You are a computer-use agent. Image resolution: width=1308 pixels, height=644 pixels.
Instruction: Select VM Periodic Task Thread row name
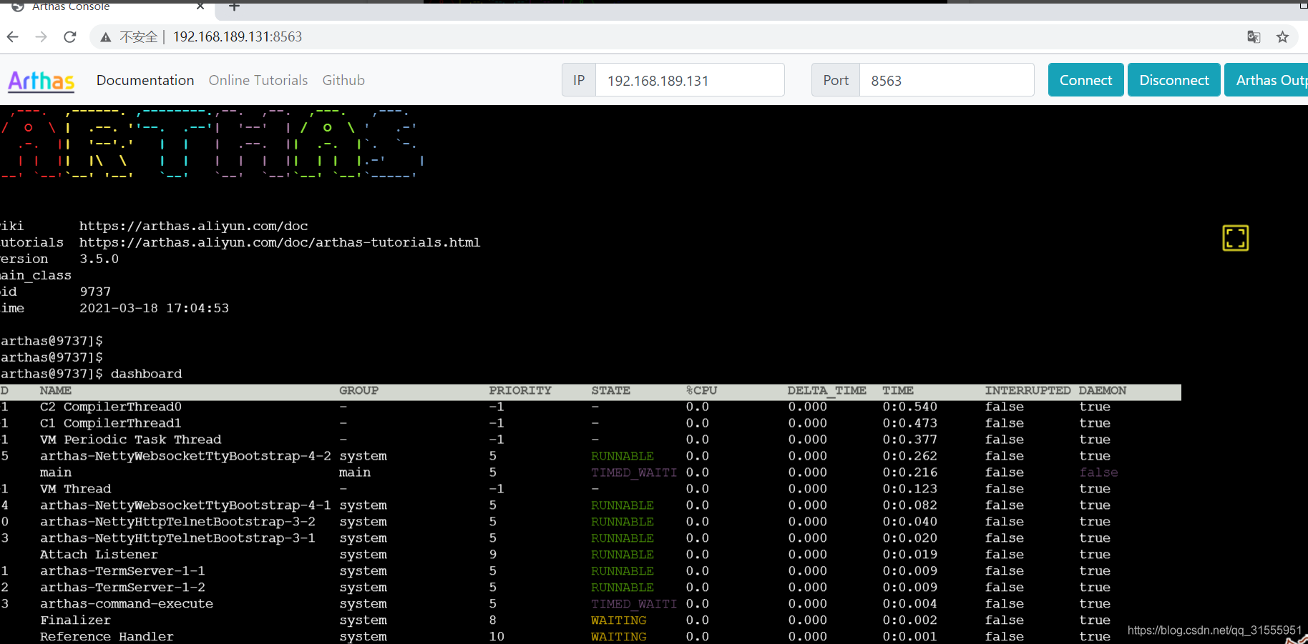click(131, 440)
